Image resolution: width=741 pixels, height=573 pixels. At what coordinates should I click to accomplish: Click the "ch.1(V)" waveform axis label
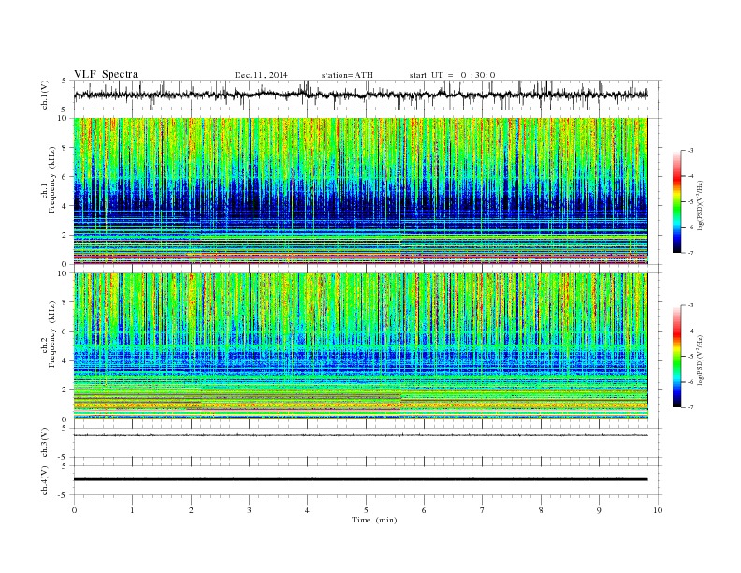pyautogui.click(x=45, y=95)
